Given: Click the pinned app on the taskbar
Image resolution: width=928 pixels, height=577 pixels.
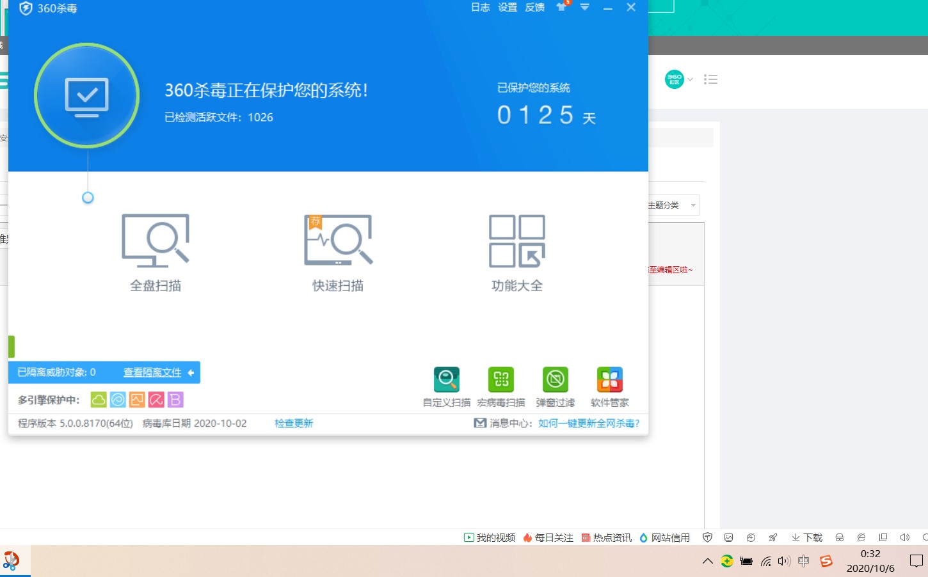Looking at the screenshot, I should (12, 561).
